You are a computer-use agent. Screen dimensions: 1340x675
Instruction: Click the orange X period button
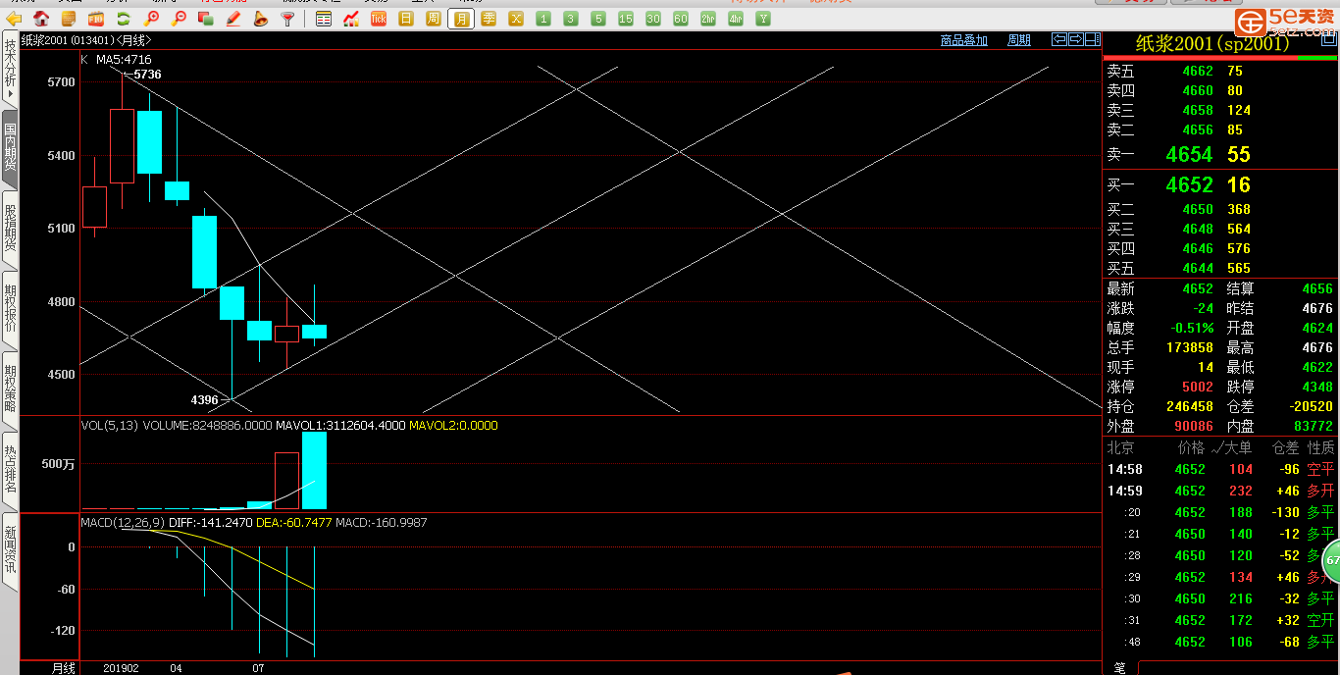pyautogui.click(x=515, y=19)
